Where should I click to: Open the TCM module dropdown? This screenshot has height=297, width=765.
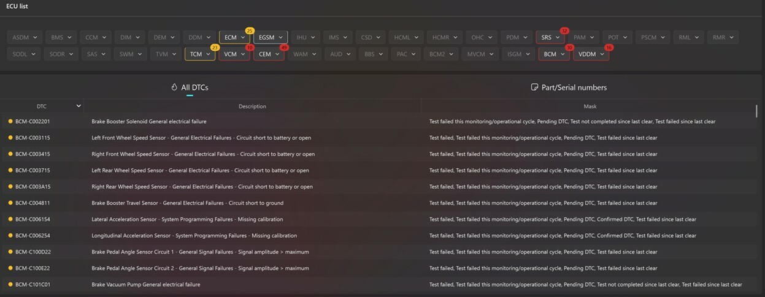click(x=200, y=54)
